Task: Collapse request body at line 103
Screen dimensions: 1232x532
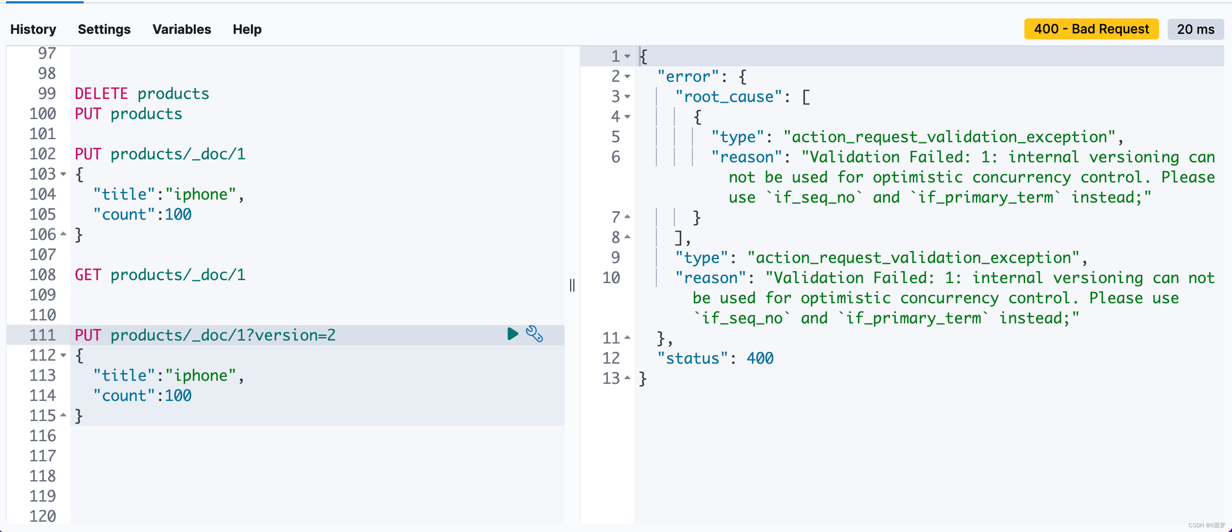Action: [63, 174]
